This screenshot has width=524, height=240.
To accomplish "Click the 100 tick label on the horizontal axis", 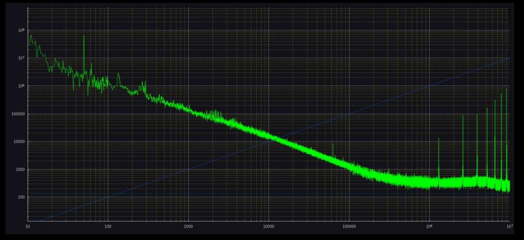I will (108, 226).
